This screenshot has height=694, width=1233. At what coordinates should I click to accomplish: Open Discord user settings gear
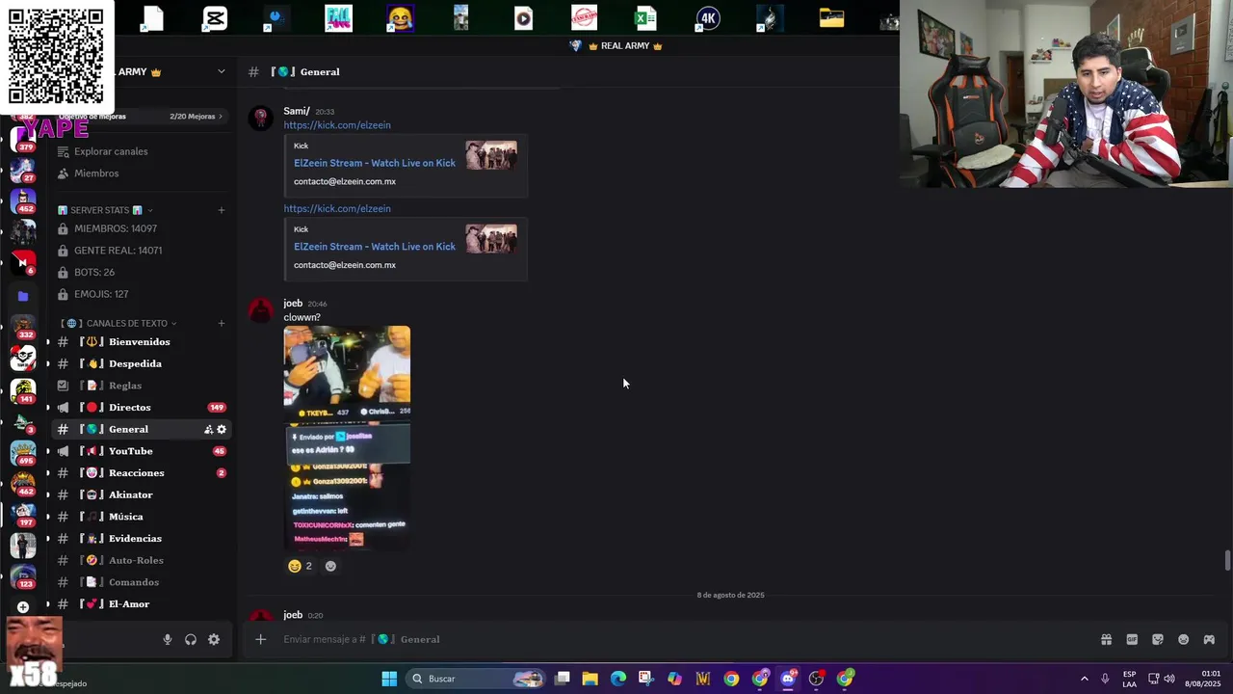214,639
